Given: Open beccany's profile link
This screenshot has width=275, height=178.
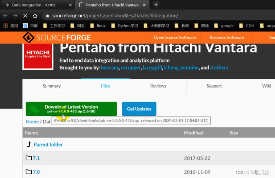Looking at the screenshot, I should click(x=110, y=67).
